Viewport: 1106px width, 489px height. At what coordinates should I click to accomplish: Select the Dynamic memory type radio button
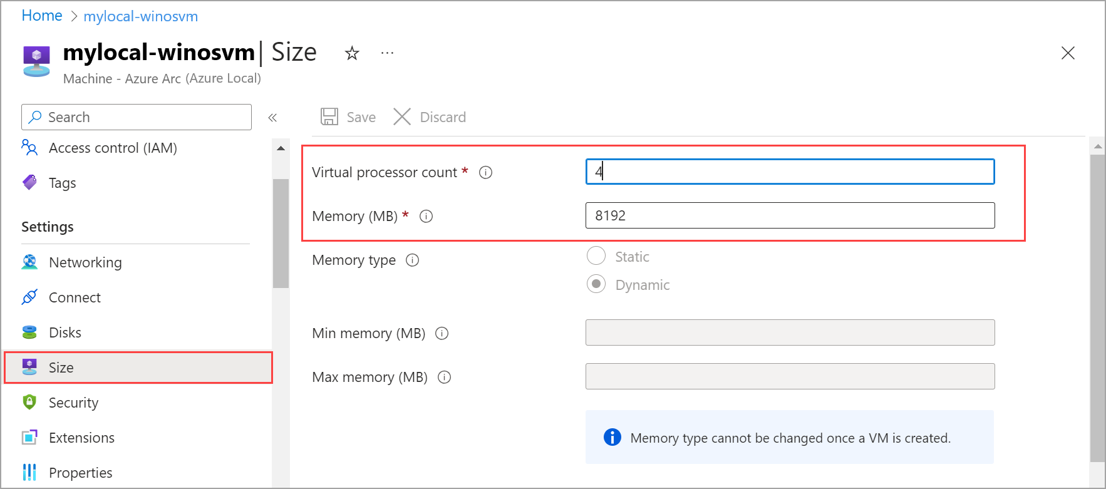click(x=596, y=284)
